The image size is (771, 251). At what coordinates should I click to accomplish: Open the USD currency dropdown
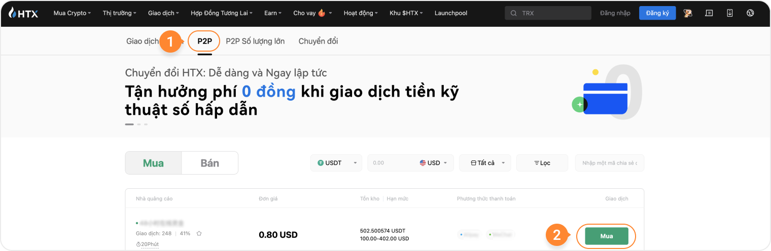434,163
